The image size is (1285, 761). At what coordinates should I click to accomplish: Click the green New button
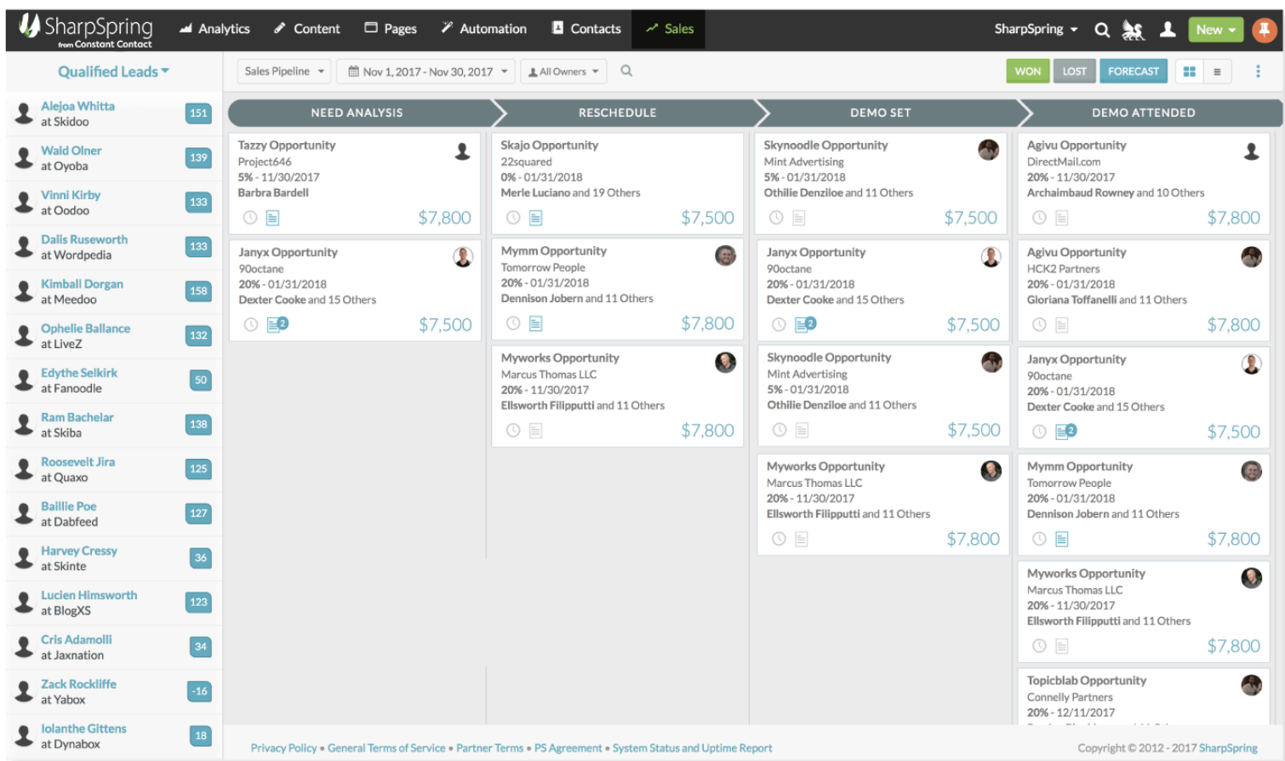tap(1215, 28)
